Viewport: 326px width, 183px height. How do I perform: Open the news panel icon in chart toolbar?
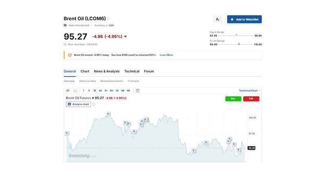138,91
